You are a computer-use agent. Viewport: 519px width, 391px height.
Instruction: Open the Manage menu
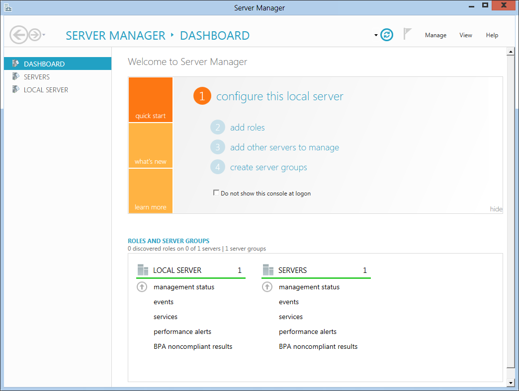[x=435, y=35]
